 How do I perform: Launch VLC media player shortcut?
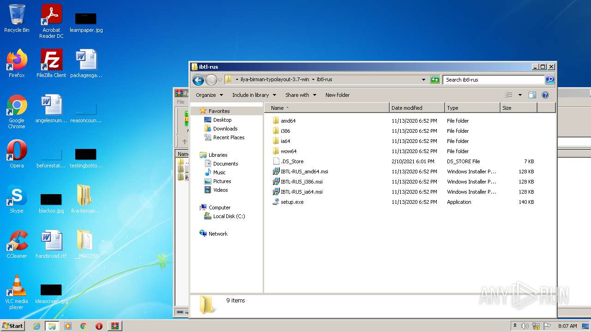(x=17, y=292)
